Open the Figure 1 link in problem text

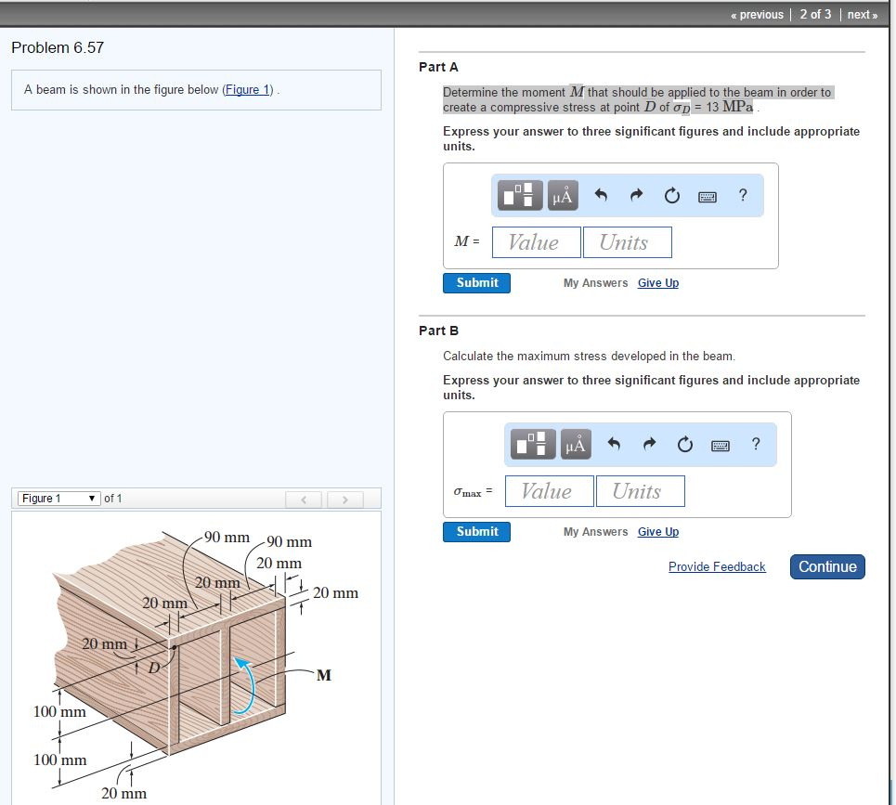tap(247, 90)
